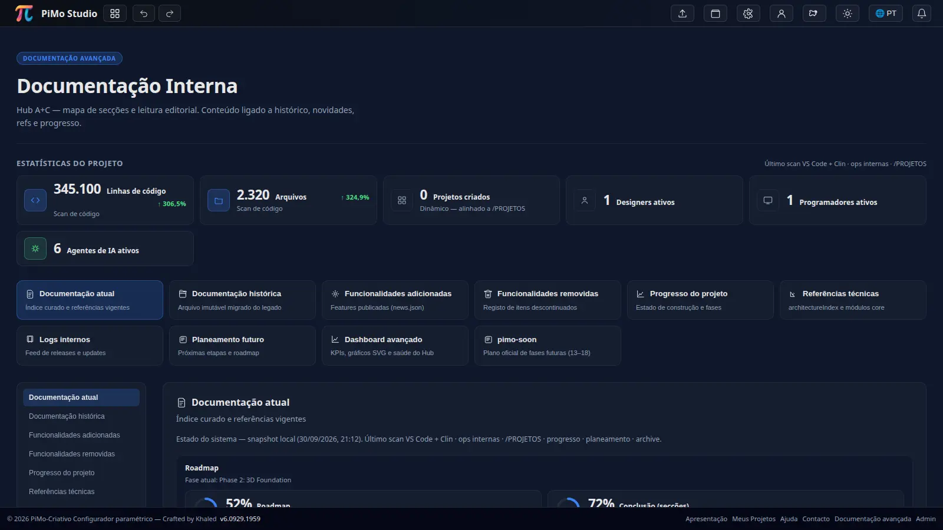This screenshot has height=530, width=943.
Task: Select Funcionalidades removidas in sidebar list
Action: (x=81, y=454)
